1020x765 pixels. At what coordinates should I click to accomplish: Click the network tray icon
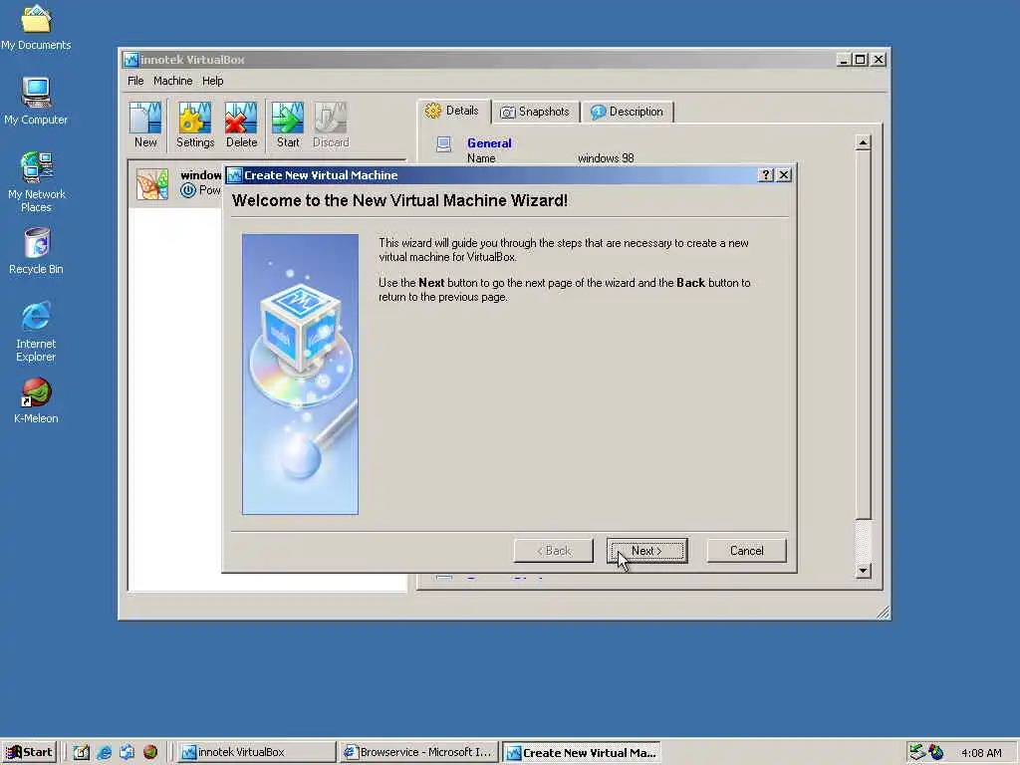917,752
